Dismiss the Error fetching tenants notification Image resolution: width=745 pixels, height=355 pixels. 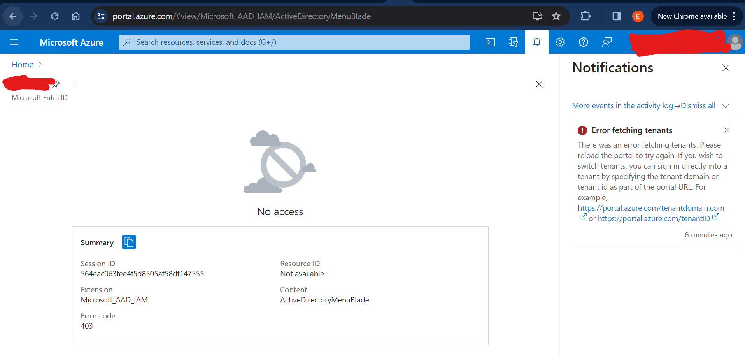click(727, 130)
